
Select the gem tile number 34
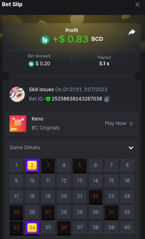[32, 228]
